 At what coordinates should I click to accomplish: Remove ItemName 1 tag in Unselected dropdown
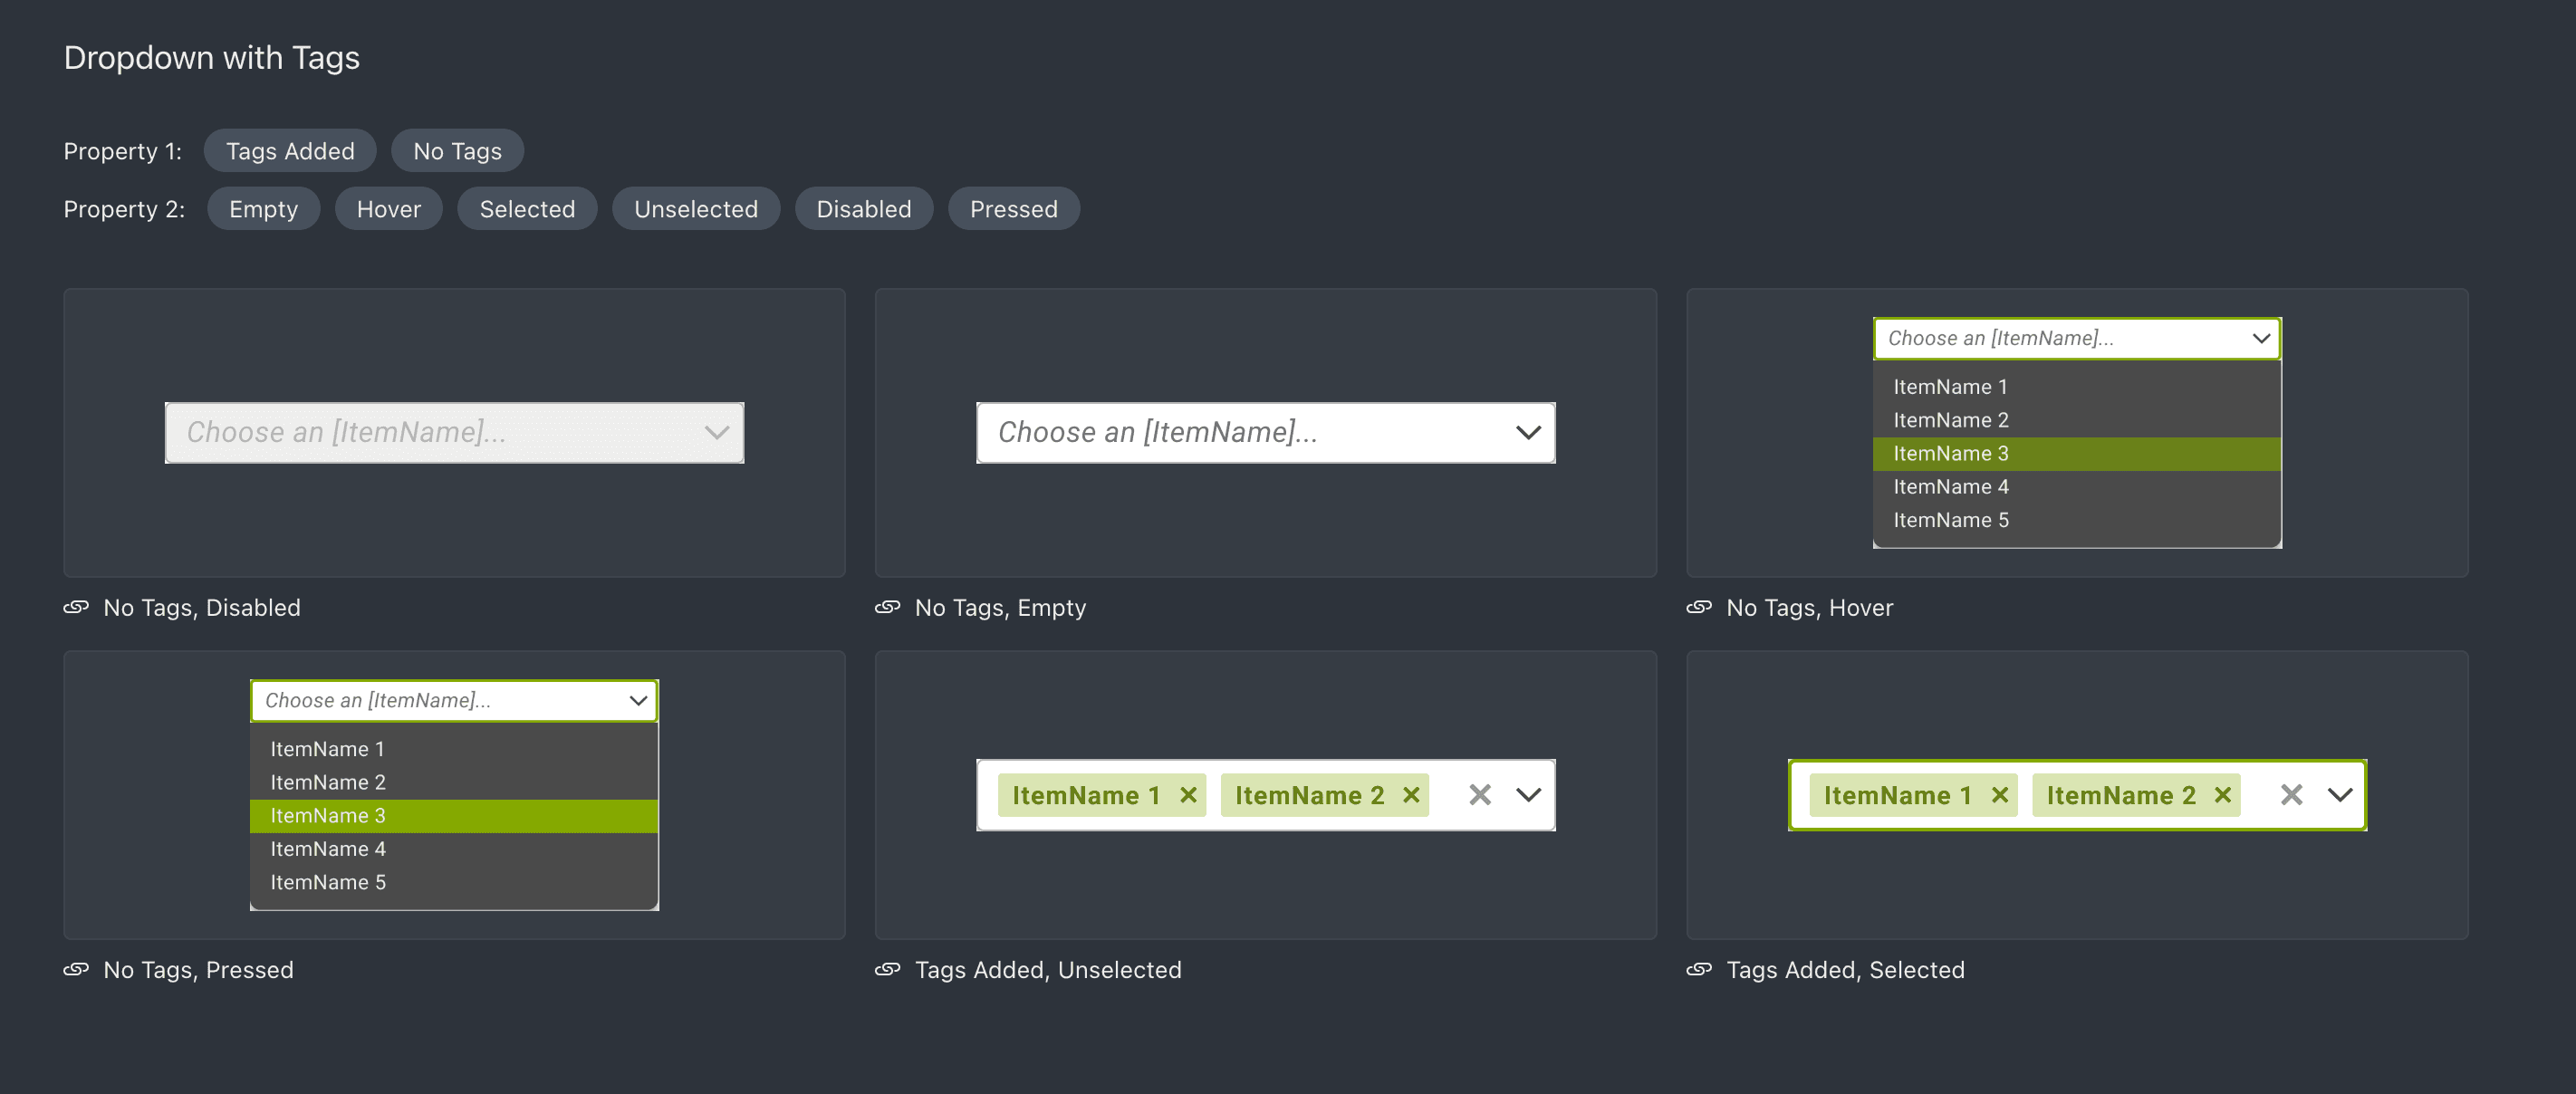[x=1188, y=795]
